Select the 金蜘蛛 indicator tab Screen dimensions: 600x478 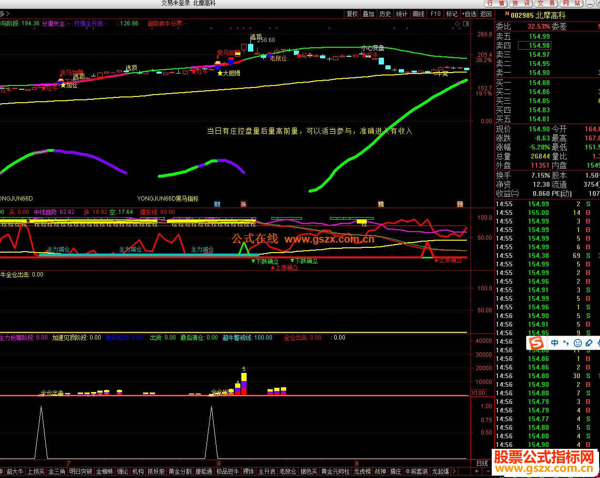coord(105,471)
